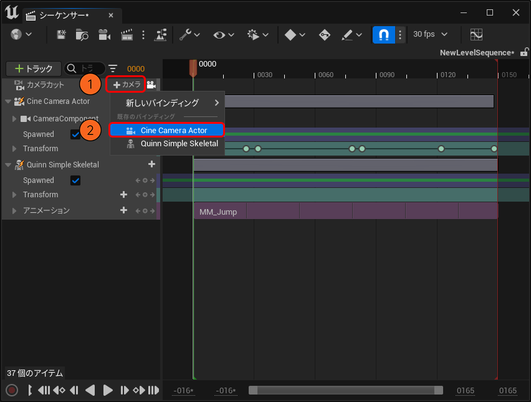
Task: Open the curve editor icon
Action: 476,35
